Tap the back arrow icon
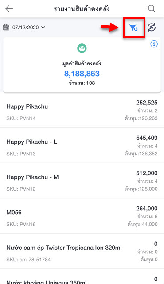This screenshot has width=164, height=284. point(9,8)
